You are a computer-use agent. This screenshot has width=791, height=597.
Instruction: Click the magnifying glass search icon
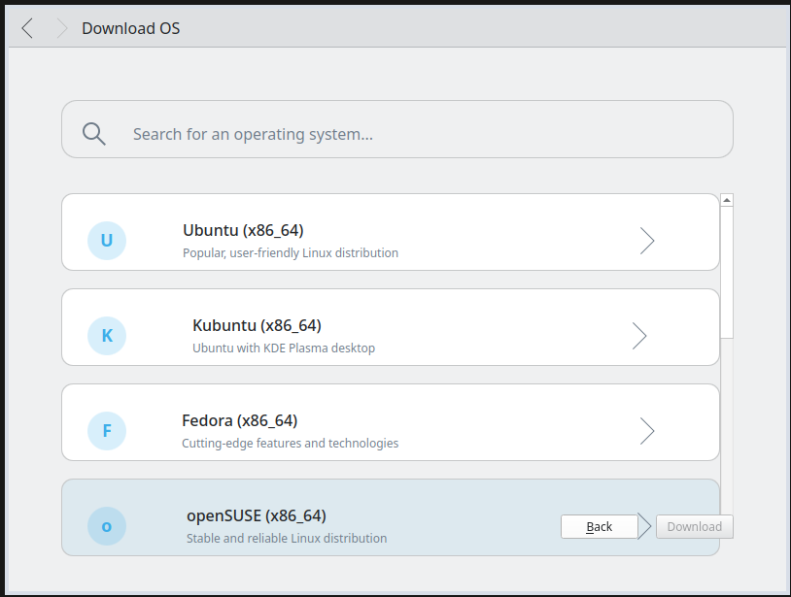(x=94, y=134)
